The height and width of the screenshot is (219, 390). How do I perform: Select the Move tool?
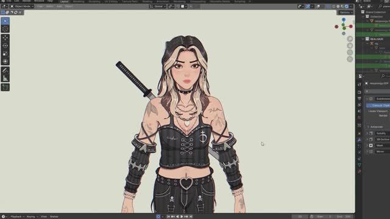click(x=5, y=38)
